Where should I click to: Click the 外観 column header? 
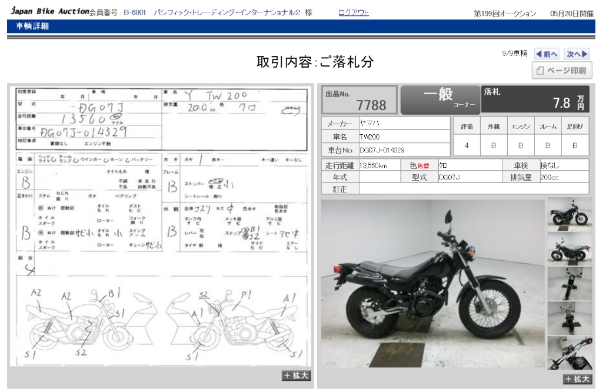coord(494,127)
